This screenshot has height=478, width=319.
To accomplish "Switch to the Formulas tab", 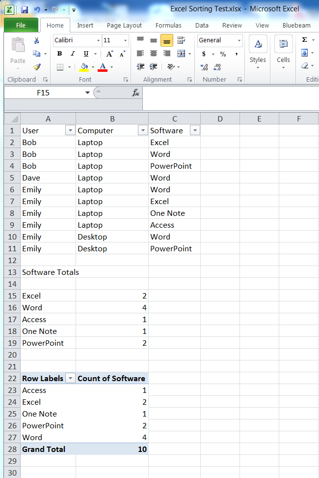I will [x=168, y=25].
